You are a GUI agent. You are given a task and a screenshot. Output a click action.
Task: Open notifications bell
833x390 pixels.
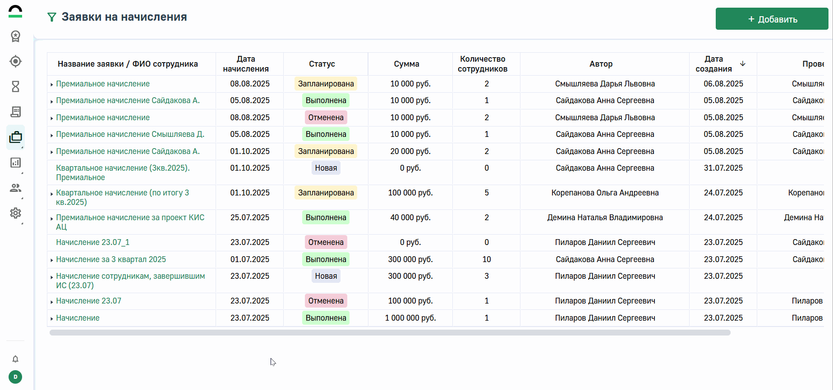[15, 359]
